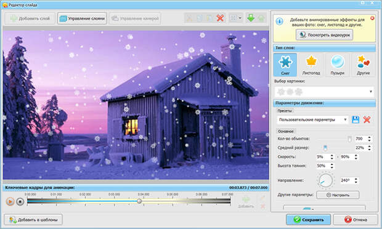Open the Выбор картинки snowflake dropdown
The image size is (382, 229).
click(324, 92)
